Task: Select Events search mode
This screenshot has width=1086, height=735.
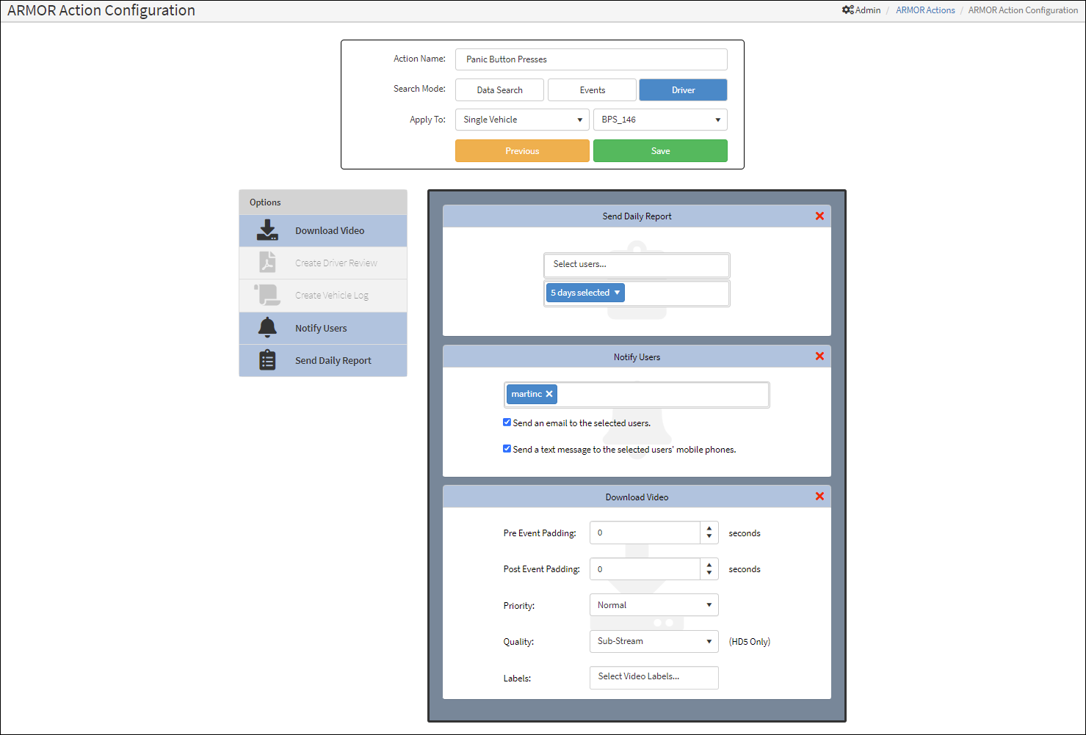Action: (592, 90)
